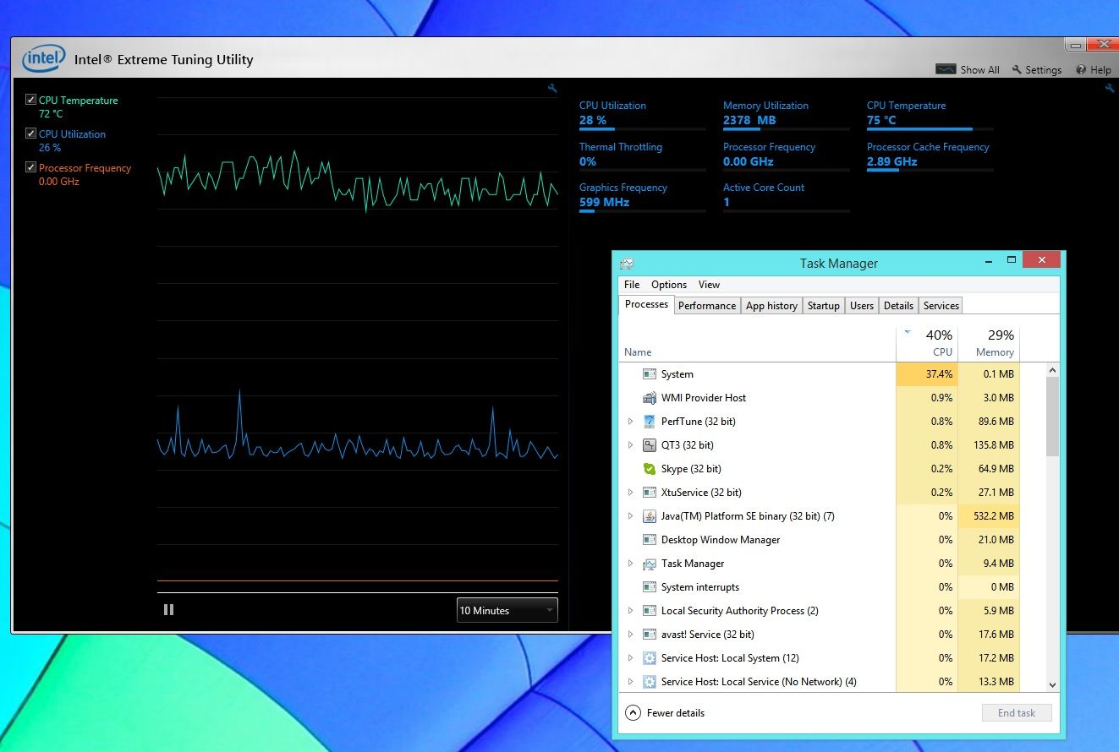The width and height of the screenshot is (1119, 752).
Task: Open graph settings wrench icon above chart
Action: [552, 88]
